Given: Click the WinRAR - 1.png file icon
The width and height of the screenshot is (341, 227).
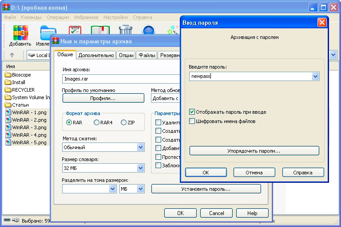Looking at the screenshot, I should [8, 112].
